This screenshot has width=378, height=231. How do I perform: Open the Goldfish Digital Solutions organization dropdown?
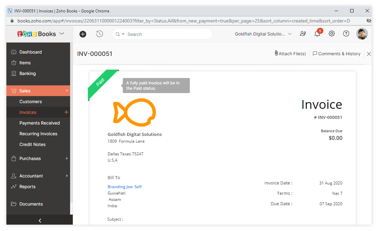click(x=263, y=34)
